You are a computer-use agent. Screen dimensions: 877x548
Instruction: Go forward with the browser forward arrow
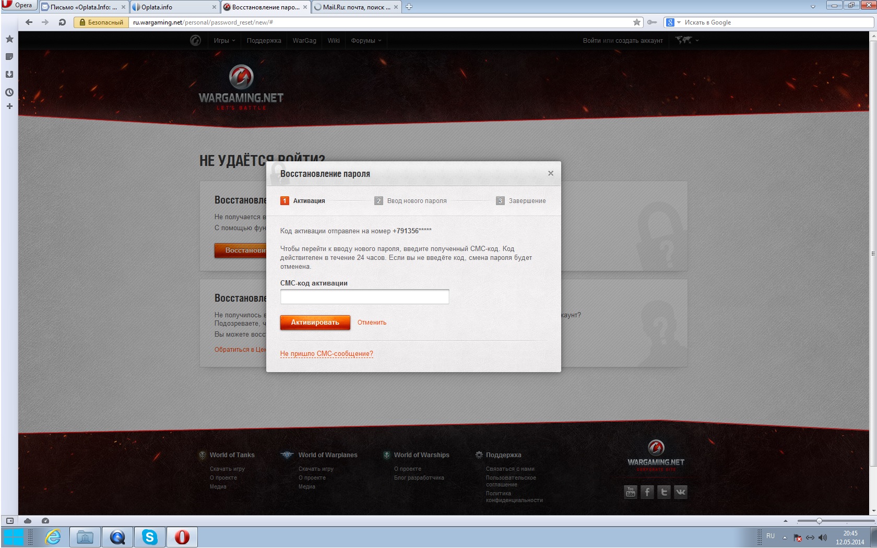click(x=45, y=22)
